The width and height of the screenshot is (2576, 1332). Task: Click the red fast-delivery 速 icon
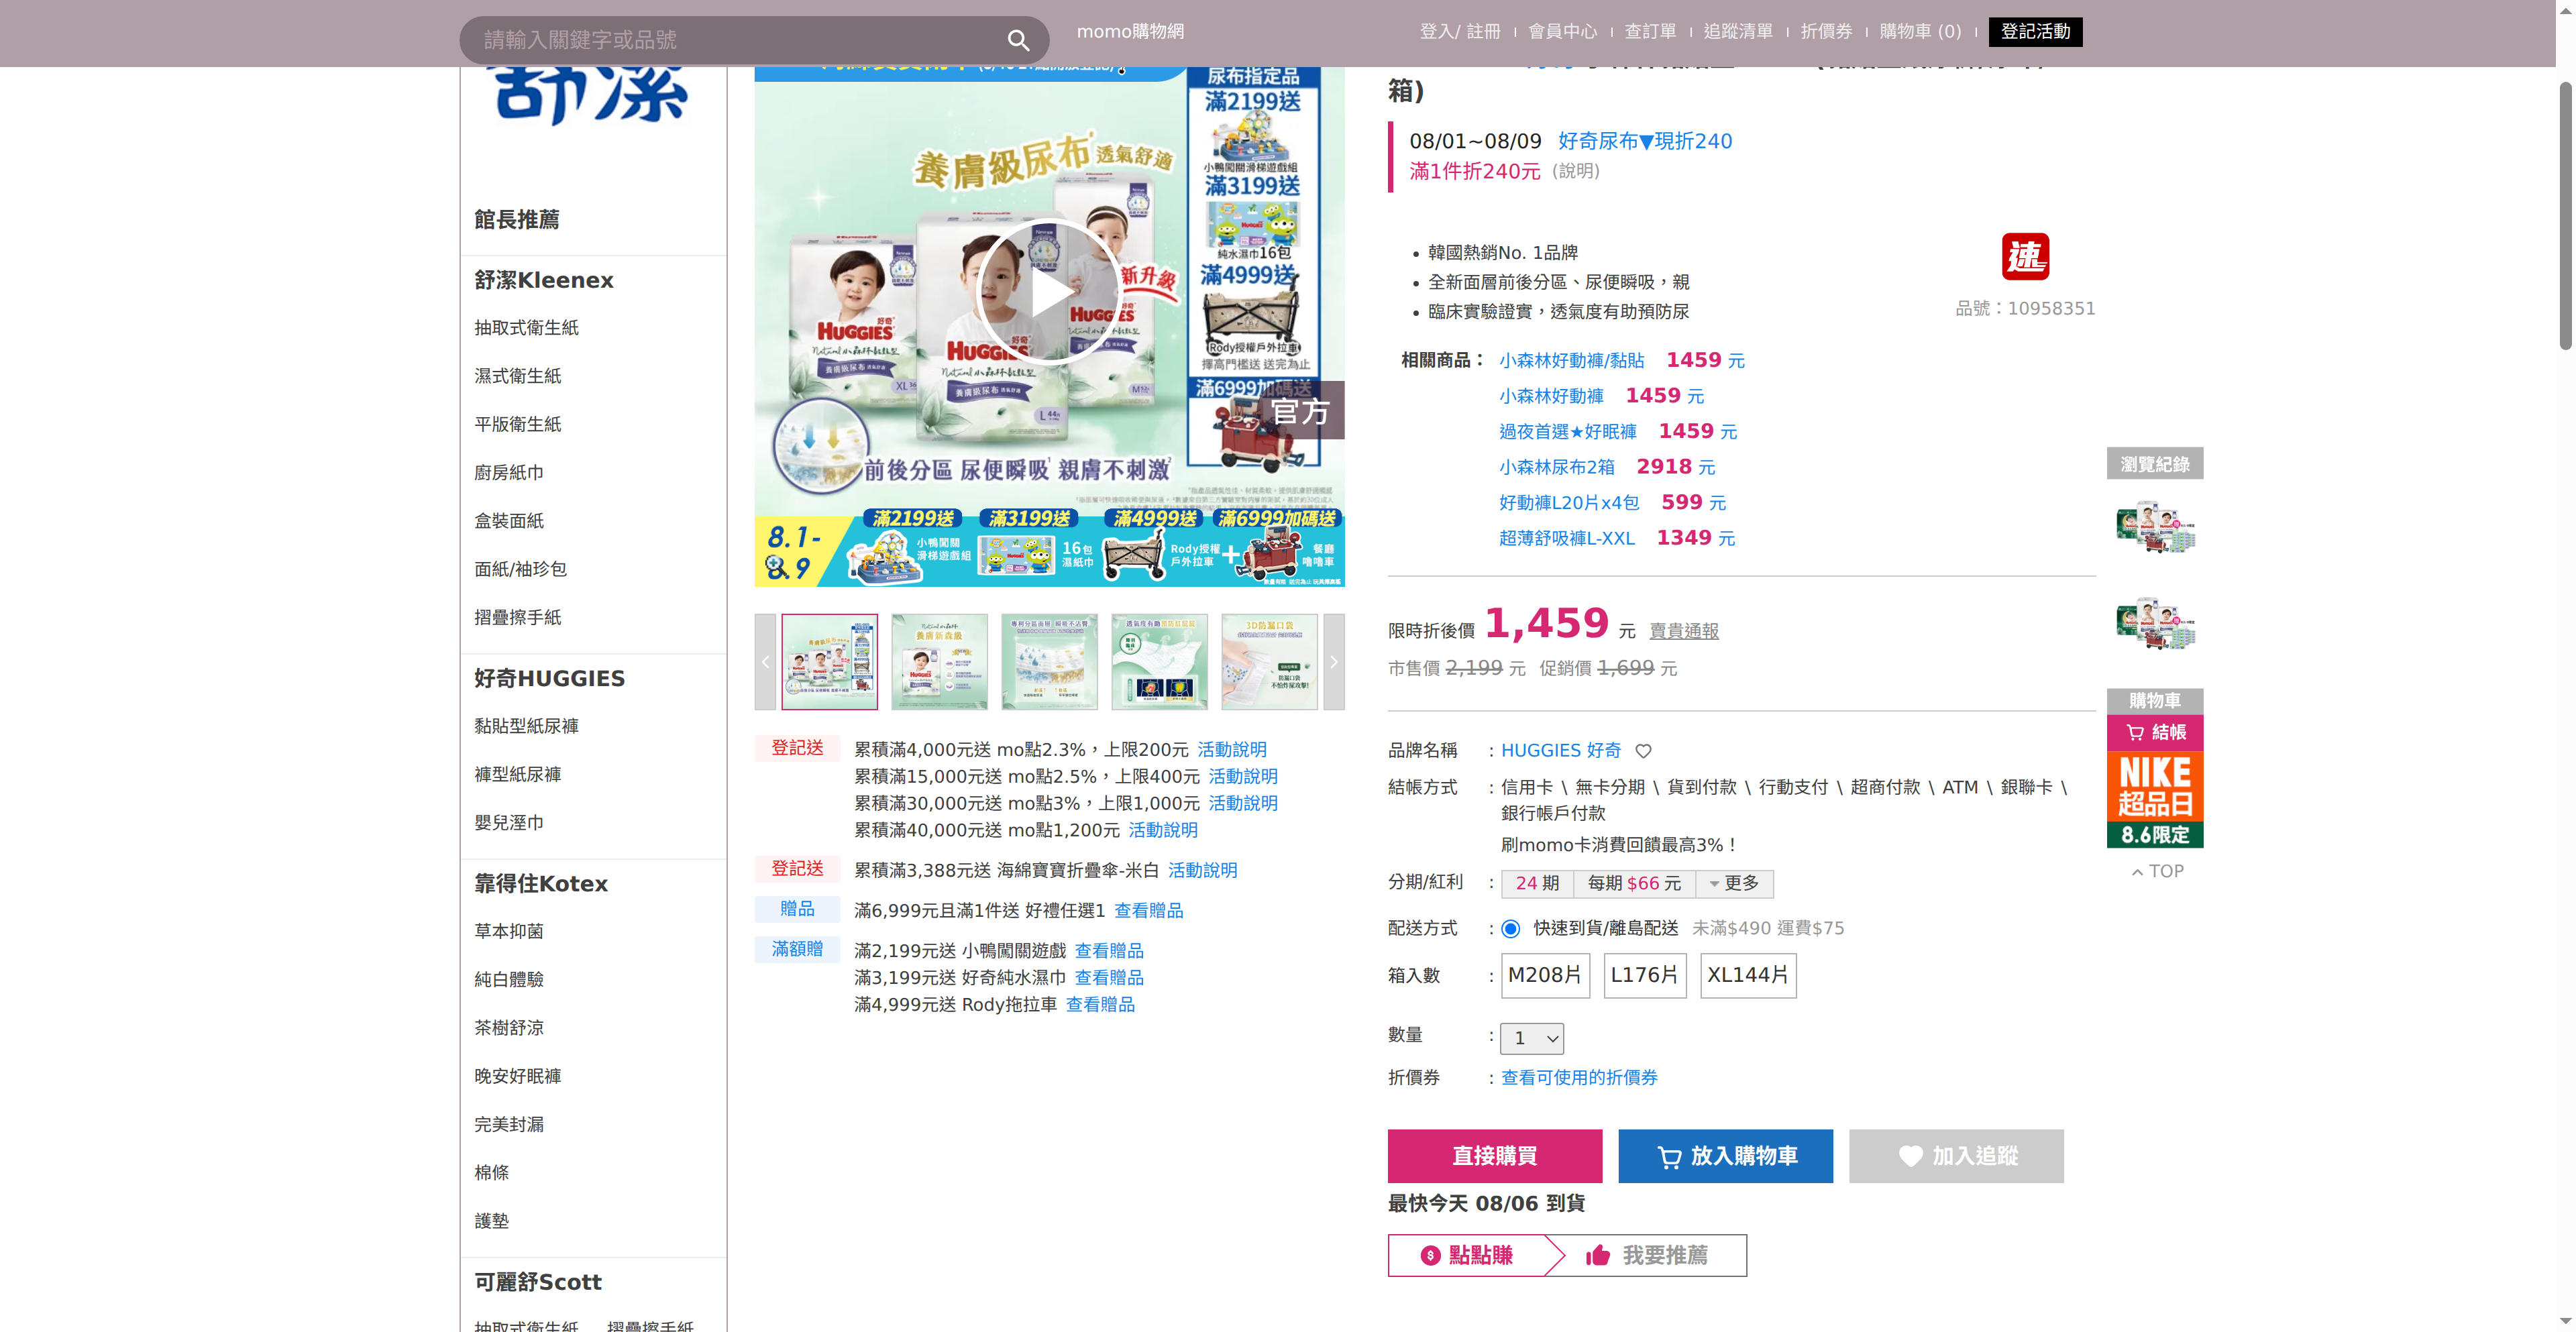(x=2025, y=257)
